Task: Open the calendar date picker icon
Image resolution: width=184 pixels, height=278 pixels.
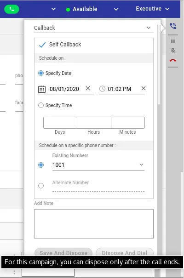Action: pyautogui.click(x=42, y=89)
